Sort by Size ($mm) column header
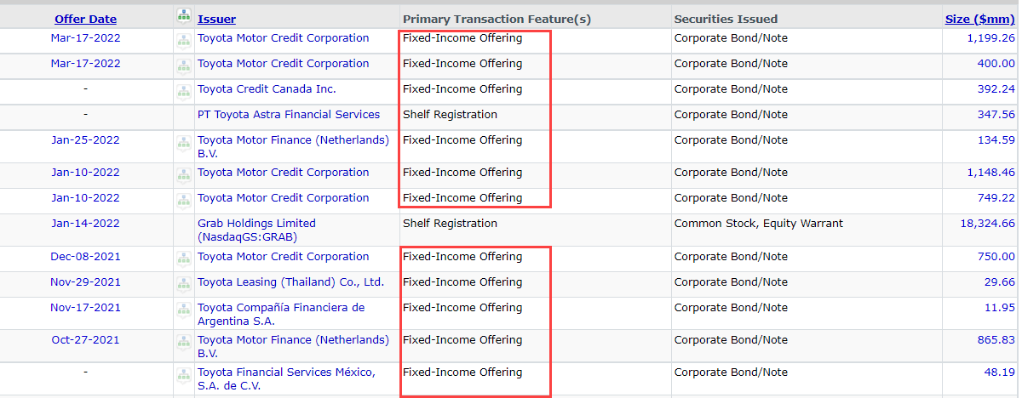The height and width of the screenshot is (398, 1022). pos(980,19)
